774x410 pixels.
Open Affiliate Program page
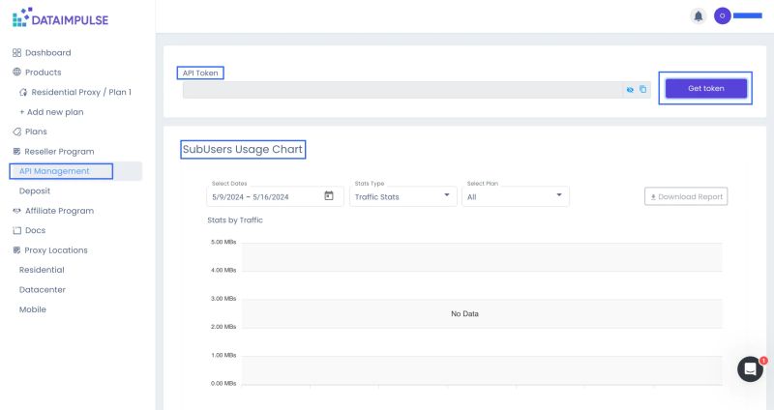(x=59, y=211)
